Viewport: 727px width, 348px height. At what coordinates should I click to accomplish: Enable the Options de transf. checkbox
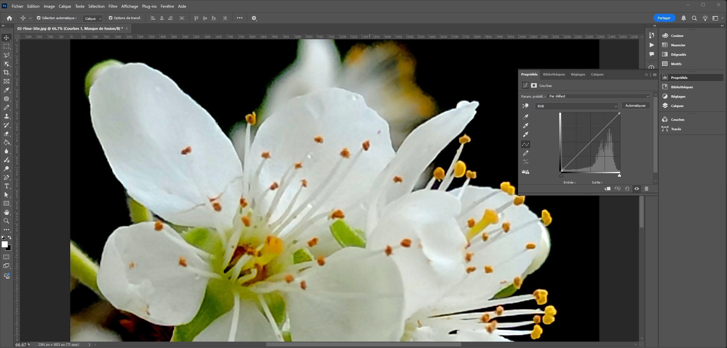point(111,18)
